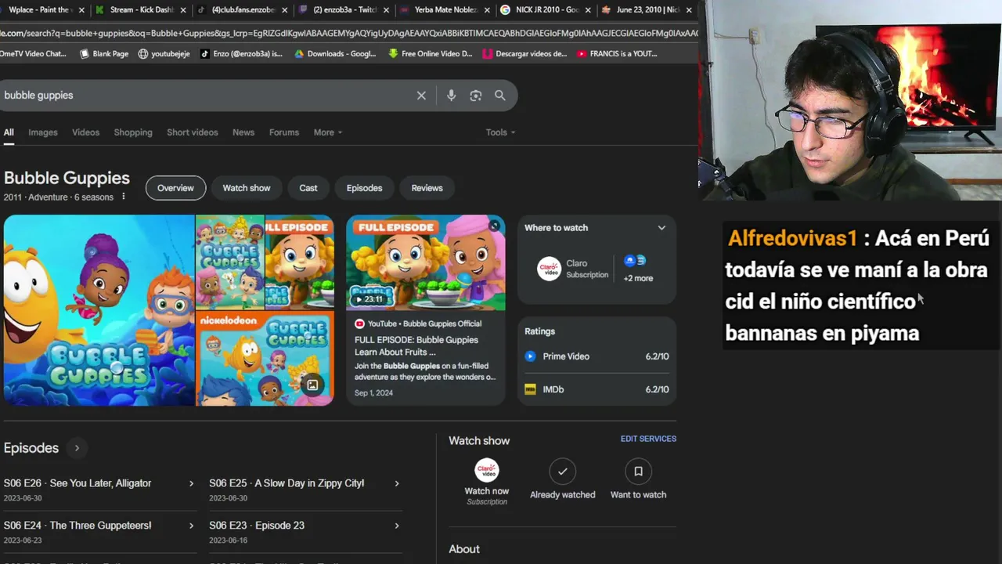Click the IMDb 6.2/10 rating row

(x=597, y=389)
